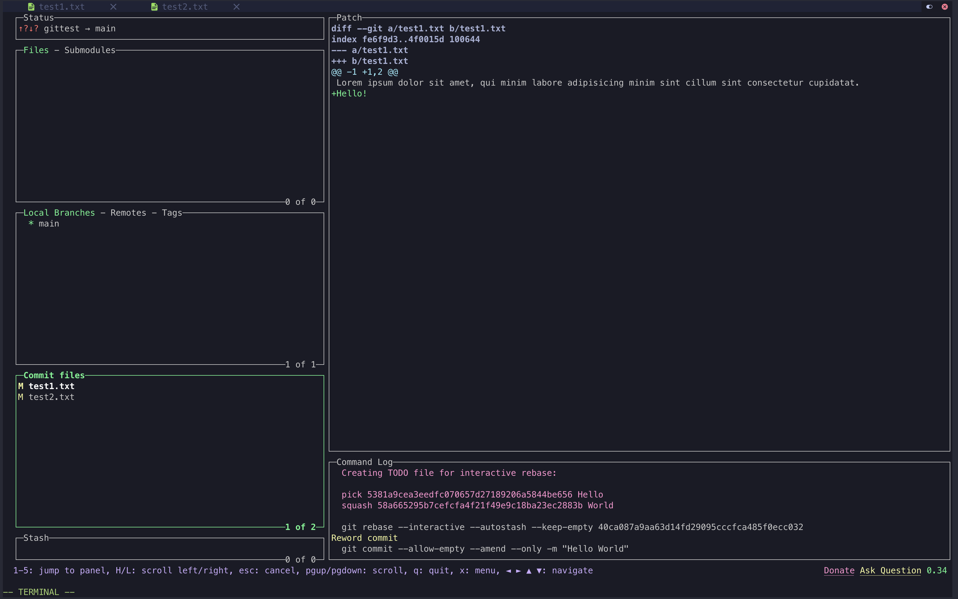
Task: Close the test1.txt tab
Action: pyautogui.click(x=113, y=7)
